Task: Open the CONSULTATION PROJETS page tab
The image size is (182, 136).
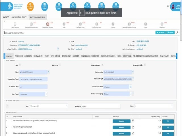Action: tap(19, 17)
